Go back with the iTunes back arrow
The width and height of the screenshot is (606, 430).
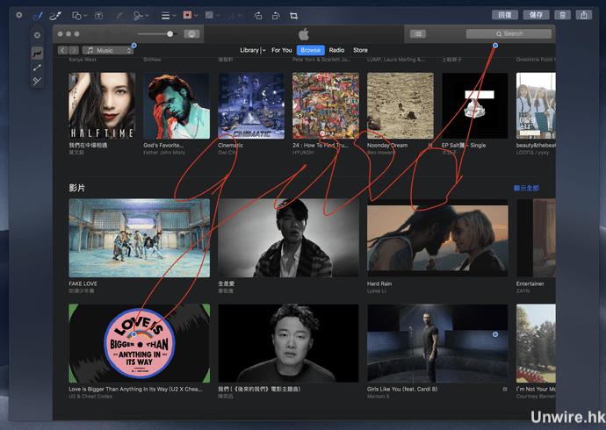point(62,50)
